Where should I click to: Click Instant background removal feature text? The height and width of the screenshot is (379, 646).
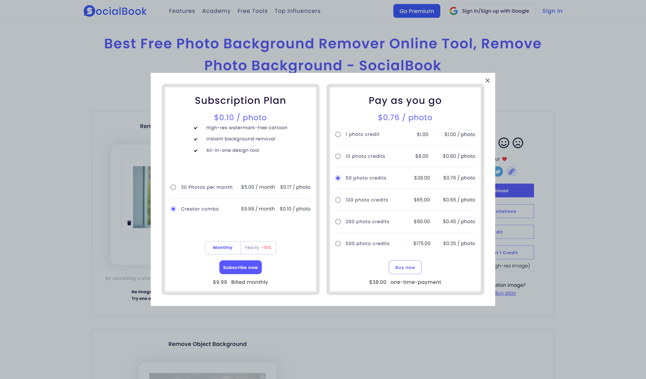point(241,139)
